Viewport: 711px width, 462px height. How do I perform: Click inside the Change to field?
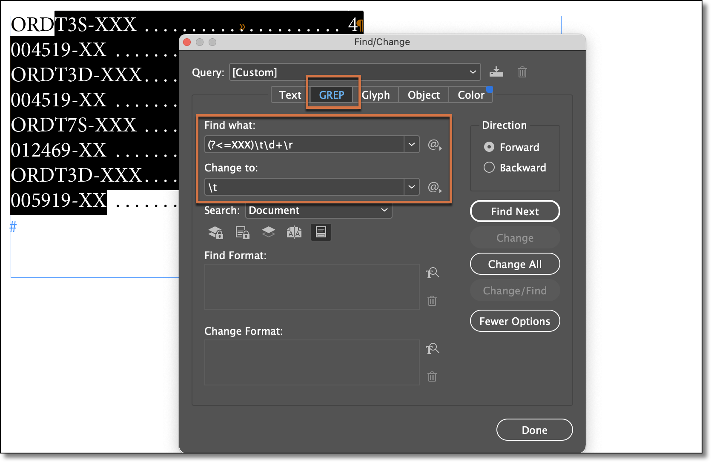[x=304, y=187]
